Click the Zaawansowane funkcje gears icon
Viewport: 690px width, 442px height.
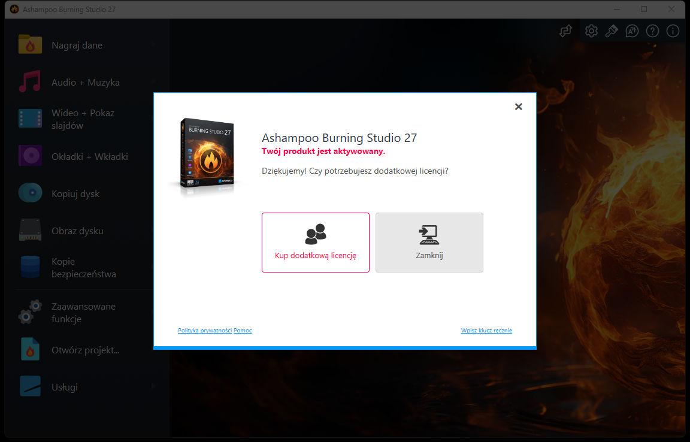(30, 312)
